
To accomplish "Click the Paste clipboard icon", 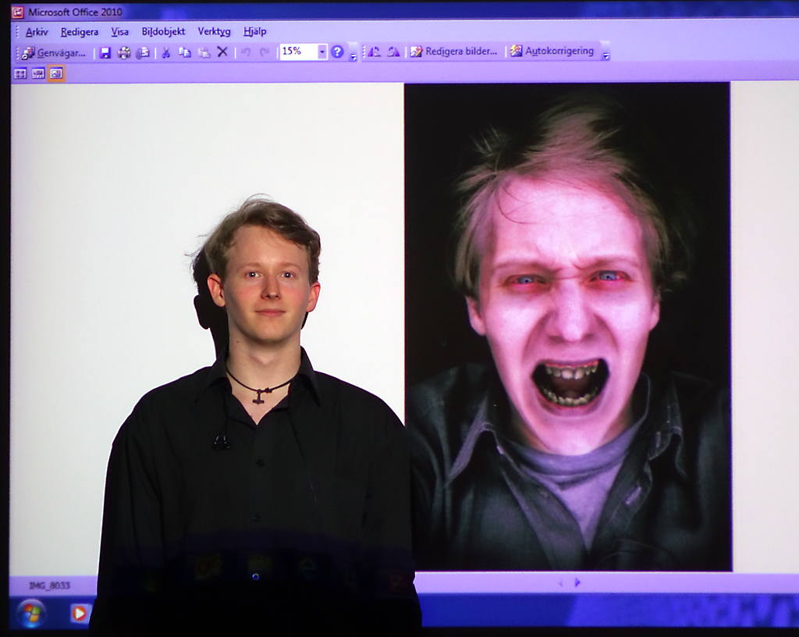I will click(204, 52).
